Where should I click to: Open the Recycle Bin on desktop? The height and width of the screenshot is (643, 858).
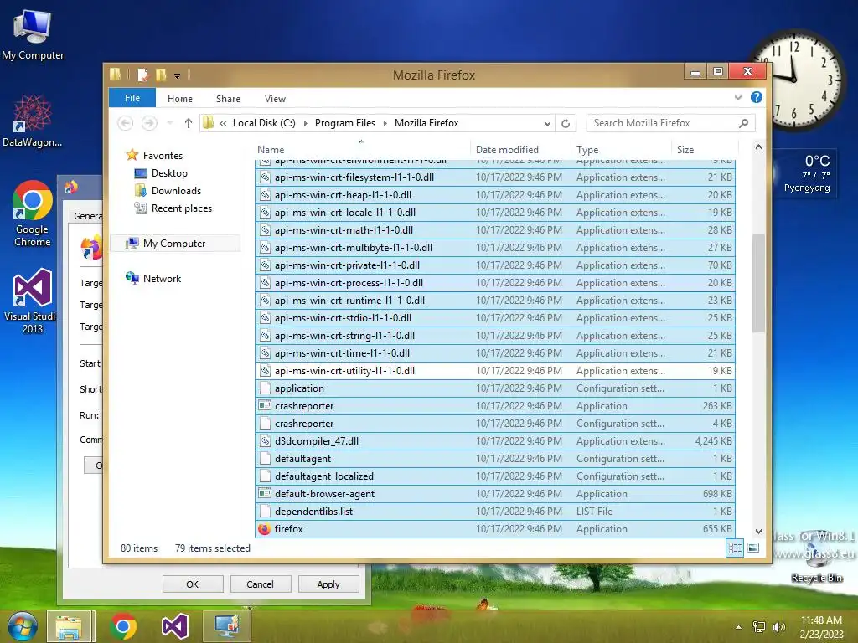816,558
